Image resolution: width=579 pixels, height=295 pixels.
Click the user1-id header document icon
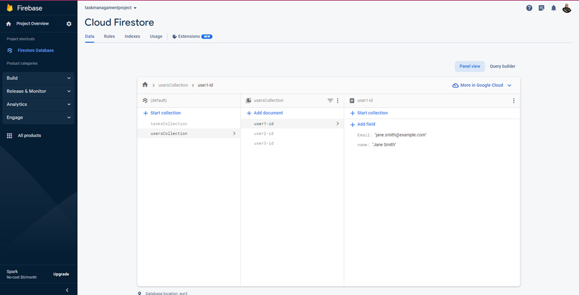[352, 100]
